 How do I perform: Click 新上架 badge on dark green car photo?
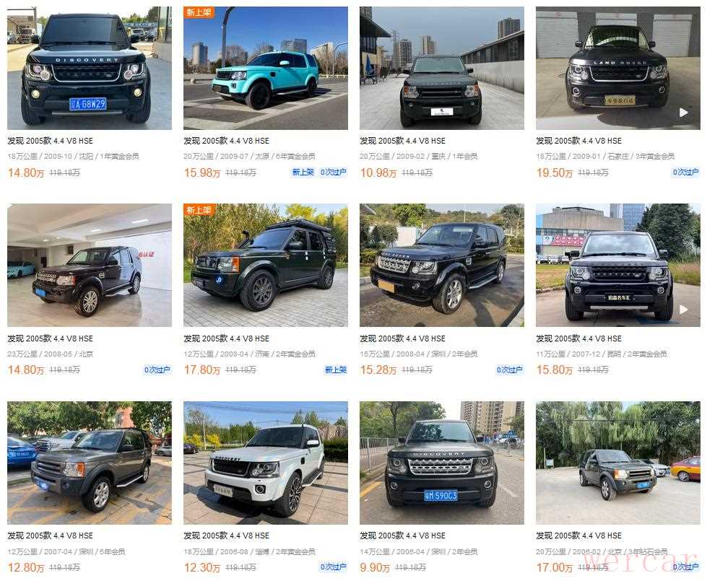pyautogui.click(x=199, y=209)
